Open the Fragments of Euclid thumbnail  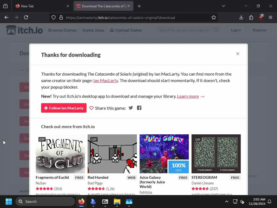(x=60, y=154)
